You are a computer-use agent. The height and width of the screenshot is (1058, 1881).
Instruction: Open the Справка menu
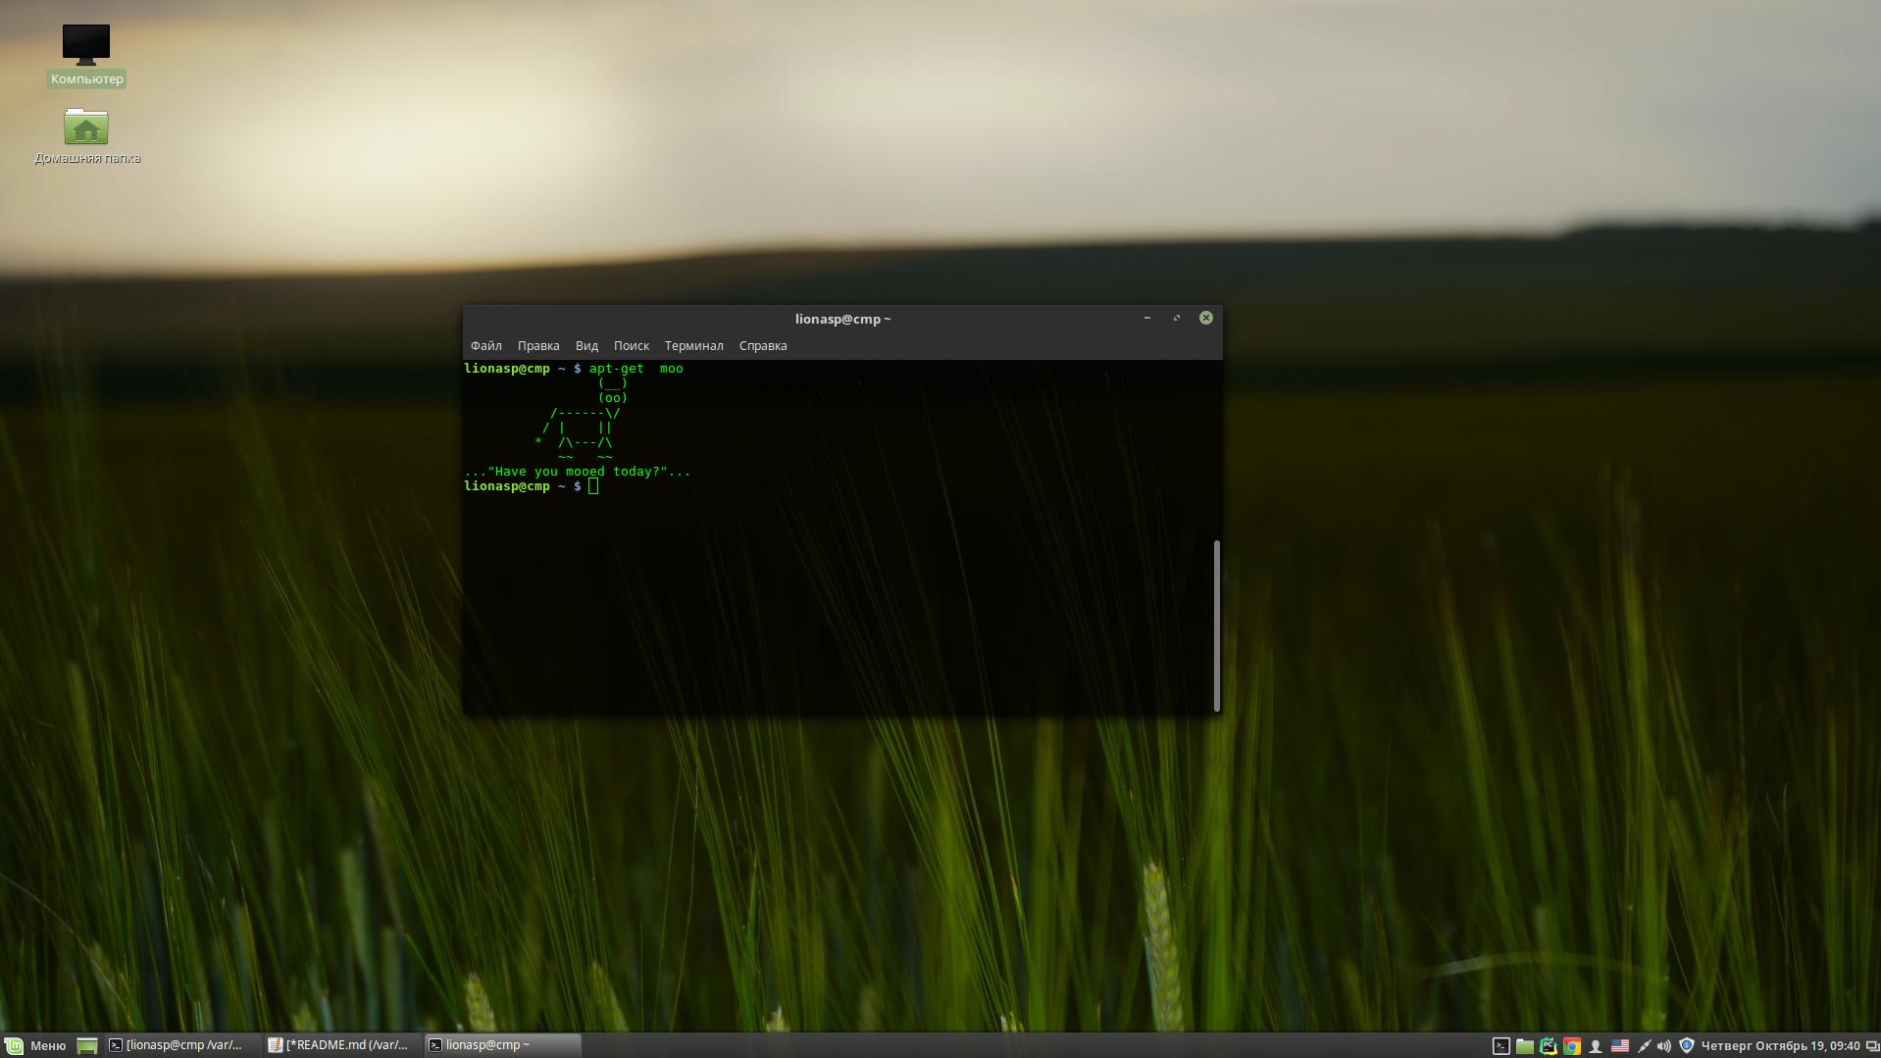click(x=763, y=345)
